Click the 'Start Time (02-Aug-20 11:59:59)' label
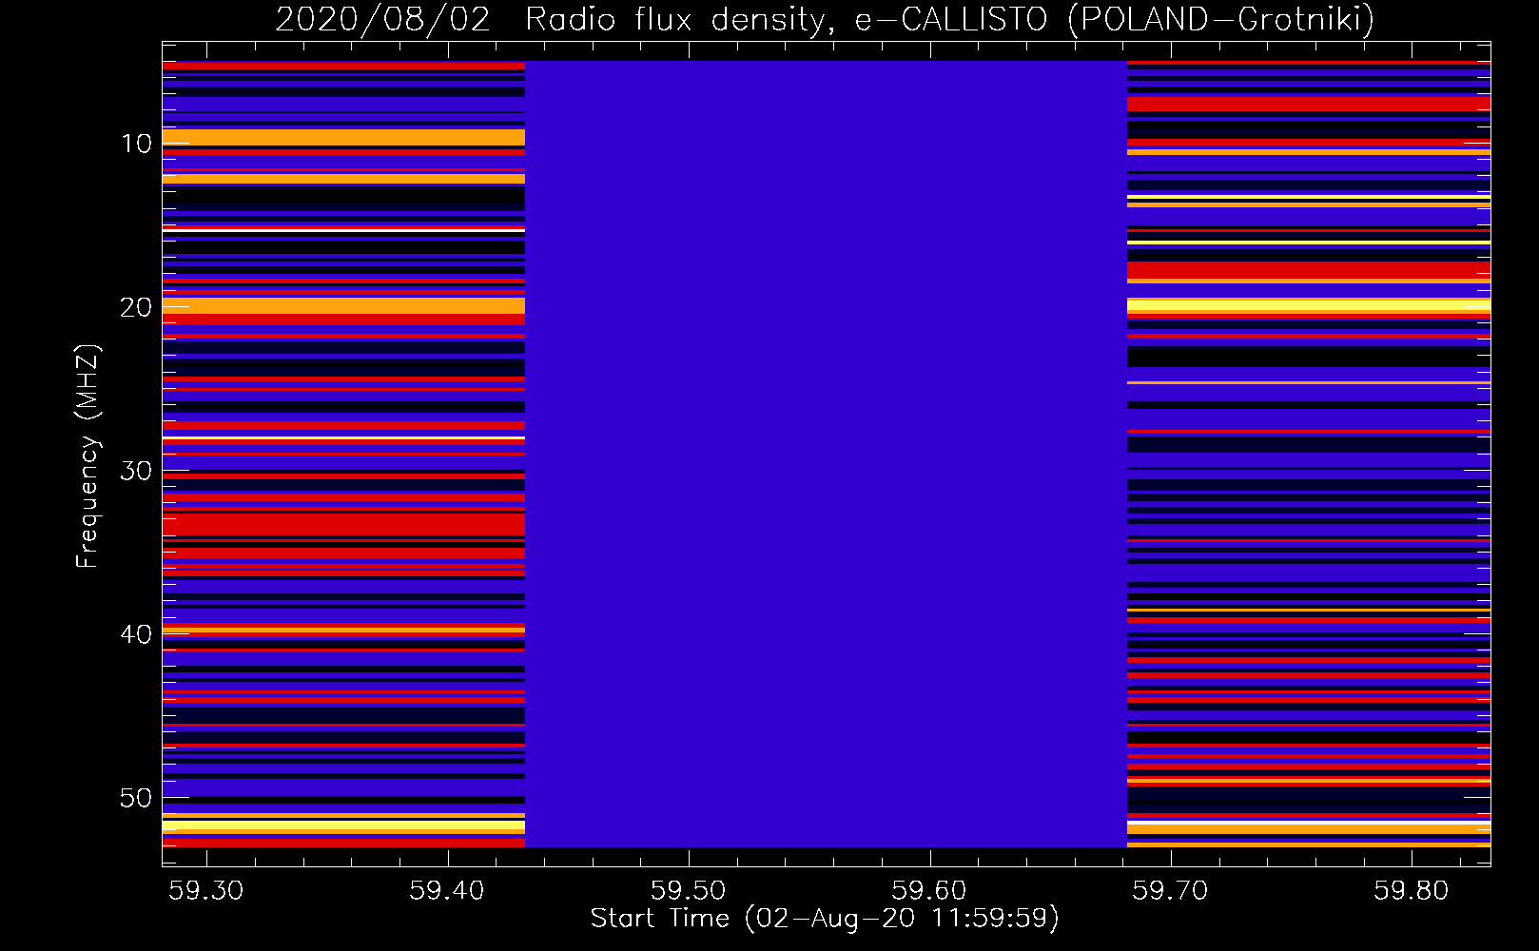Viewport: 1539px width, 951px height. pos(825,919)
